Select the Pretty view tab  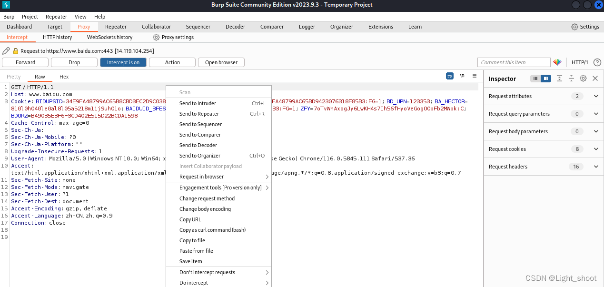(14, 77)
